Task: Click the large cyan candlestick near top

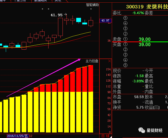Action: [79, 20]
